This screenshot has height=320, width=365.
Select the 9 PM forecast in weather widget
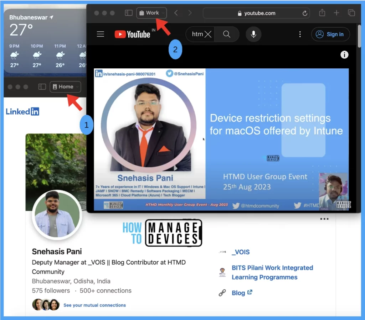click(14, 56)
